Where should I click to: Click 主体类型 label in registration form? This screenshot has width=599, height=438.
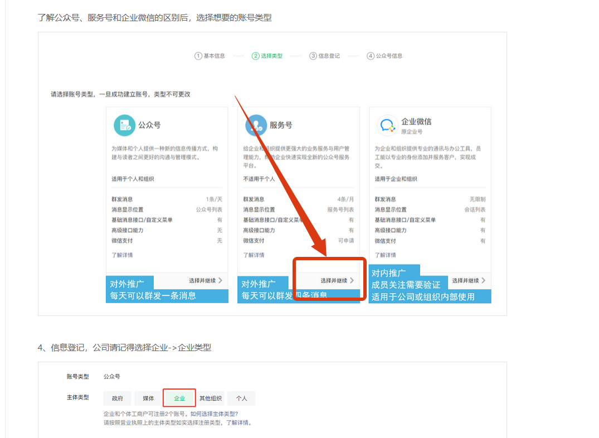pyautogui.click(x=77, y=397)
